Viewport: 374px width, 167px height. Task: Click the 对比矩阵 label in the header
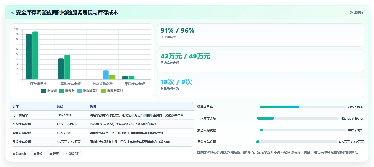point(357,12)
